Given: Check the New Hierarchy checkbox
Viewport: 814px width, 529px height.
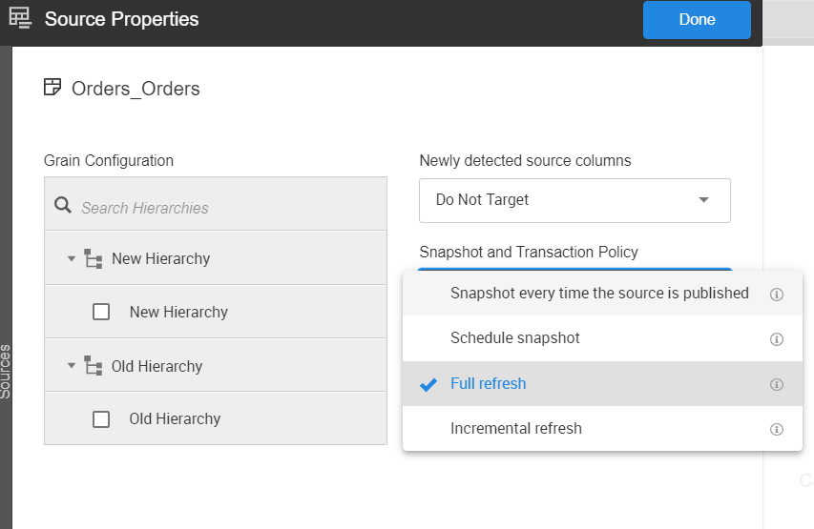Looking at the screenshot, I should point(101,312).
